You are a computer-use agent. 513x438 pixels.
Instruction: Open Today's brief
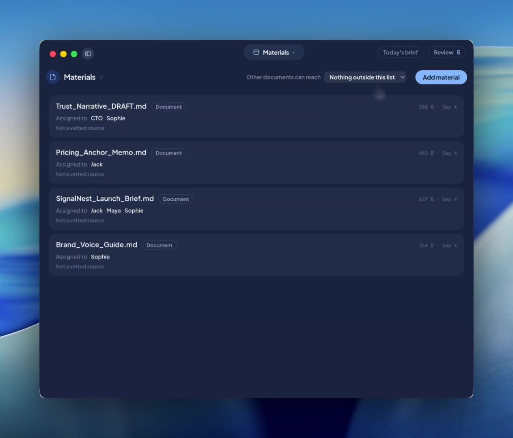pyautogui.click(x=401, y=52)
